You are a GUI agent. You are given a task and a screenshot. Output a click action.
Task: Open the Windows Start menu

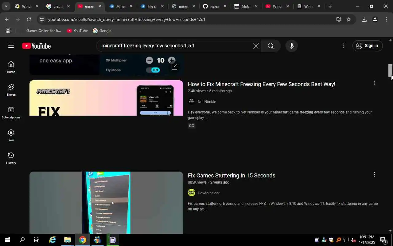[7, 240]
